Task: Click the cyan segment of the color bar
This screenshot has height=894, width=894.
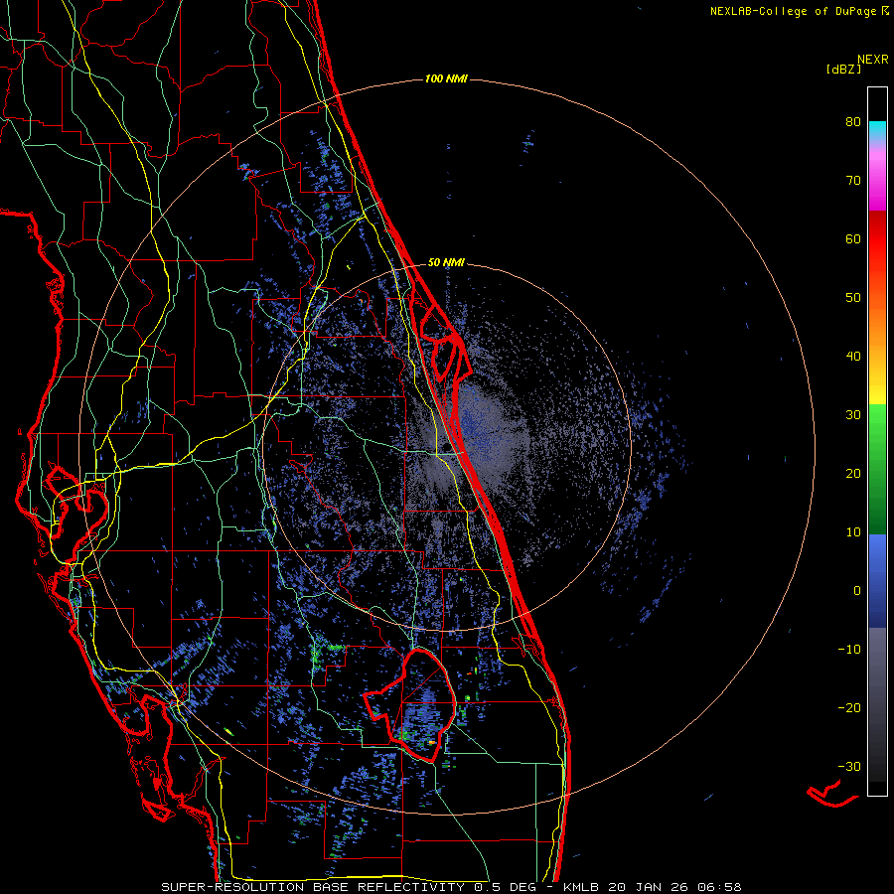Action: pyautogui.click(x=877, y=131)
